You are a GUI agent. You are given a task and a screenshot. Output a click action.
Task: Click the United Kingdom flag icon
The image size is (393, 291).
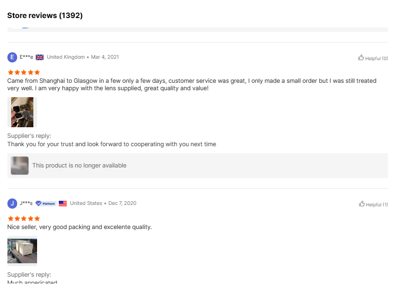[x=40, y=57]
